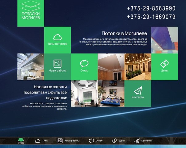Click the Монтаж натяжного потолка paragraph
Screen dimensions: 186x148
pos(113,42)
